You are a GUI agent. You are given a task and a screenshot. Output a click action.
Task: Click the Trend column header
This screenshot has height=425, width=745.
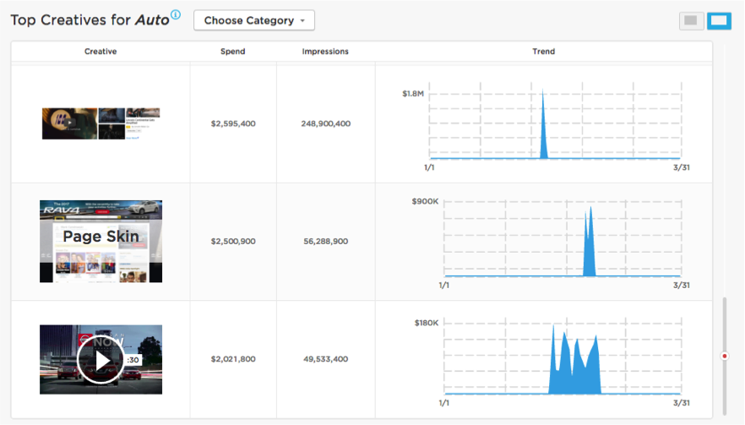pos(544,52)
